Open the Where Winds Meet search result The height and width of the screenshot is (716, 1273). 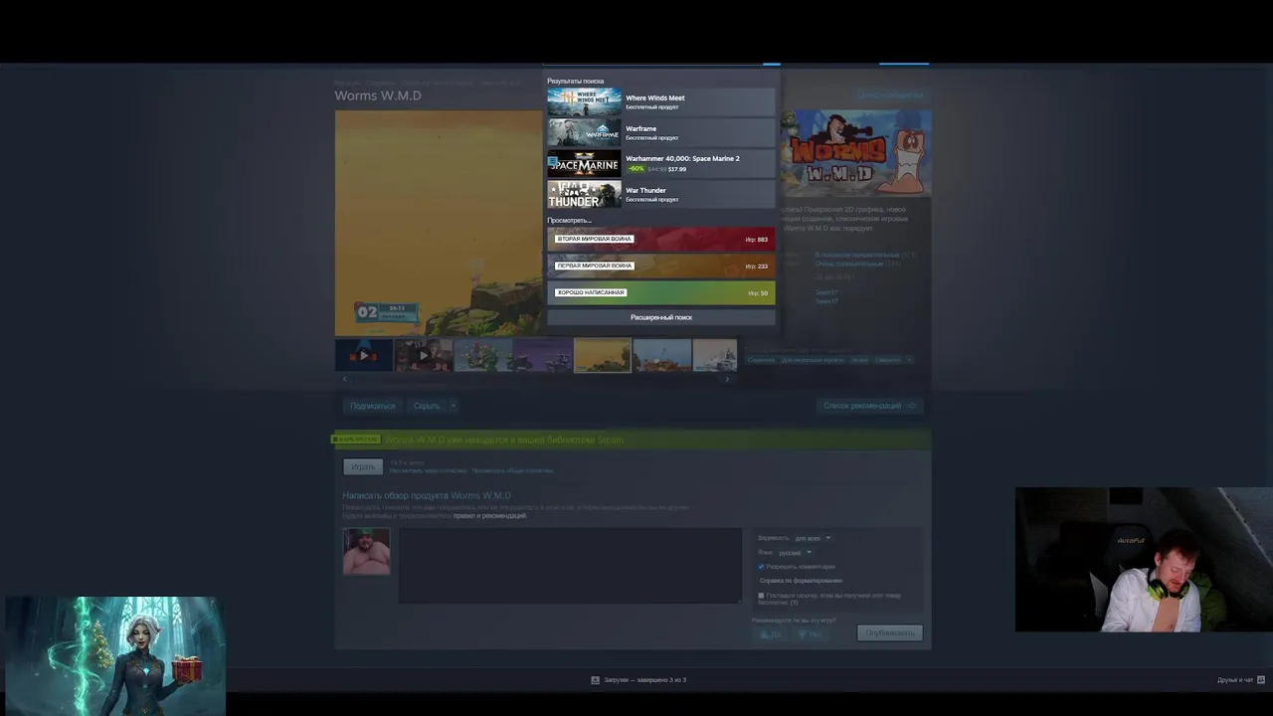(x=660, y=101)
